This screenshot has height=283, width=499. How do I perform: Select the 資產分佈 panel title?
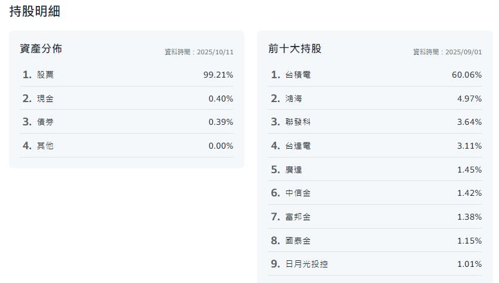pos(41,49)
